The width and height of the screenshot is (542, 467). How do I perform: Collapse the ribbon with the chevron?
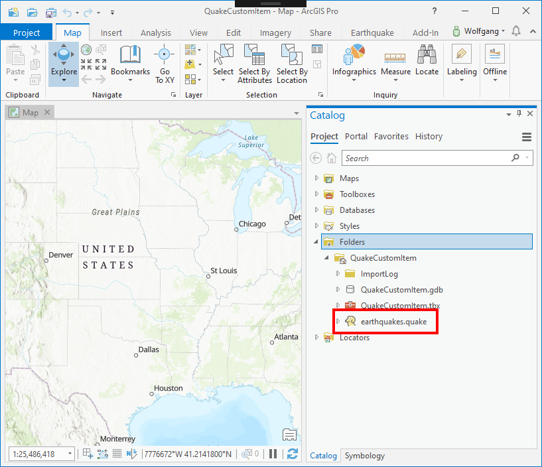(533, 31)
